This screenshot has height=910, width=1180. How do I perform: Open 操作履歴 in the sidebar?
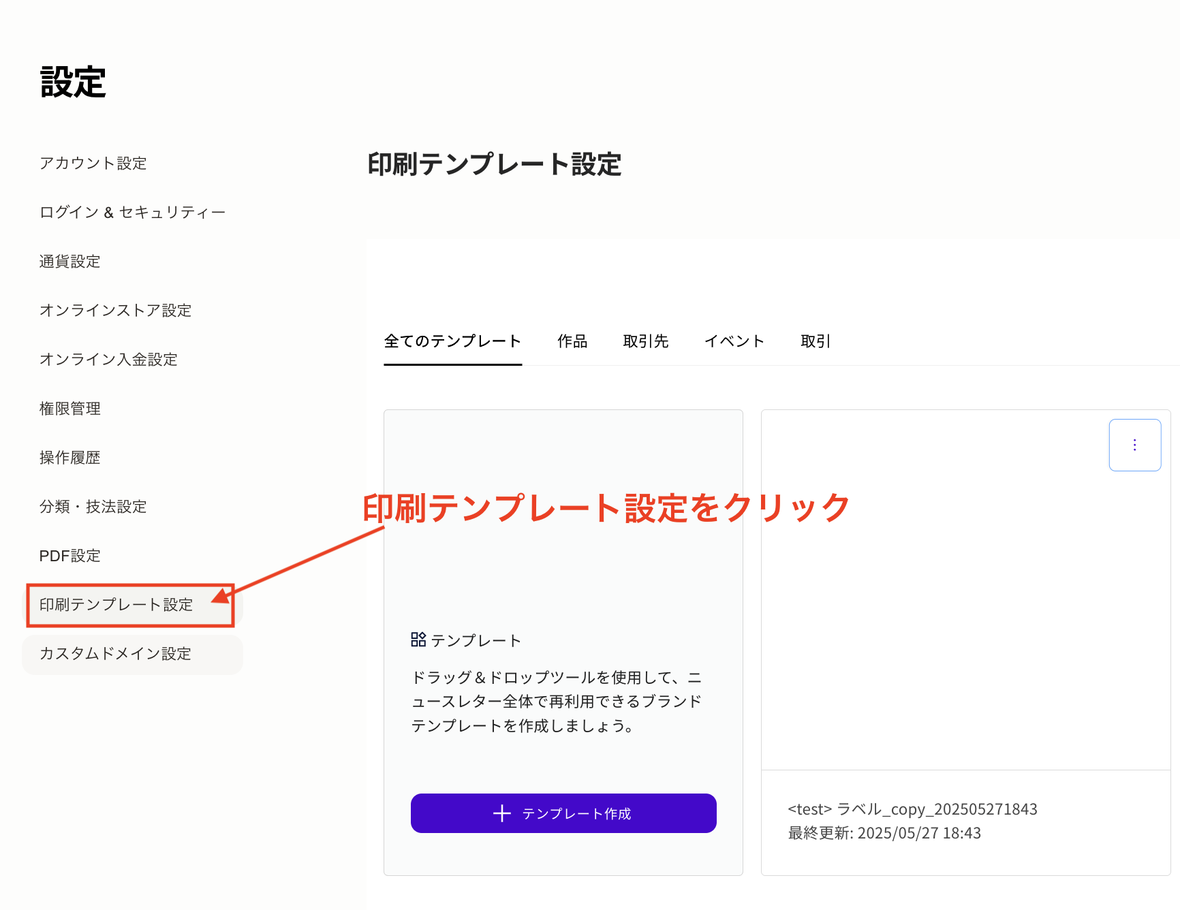pyautogui.click(x=69, y=457)
